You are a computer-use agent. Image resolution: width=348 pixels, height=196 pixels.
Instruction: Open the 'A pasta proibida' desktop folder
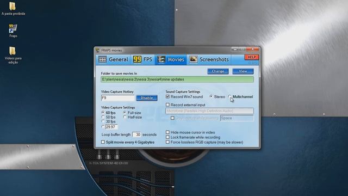point(13,9)
